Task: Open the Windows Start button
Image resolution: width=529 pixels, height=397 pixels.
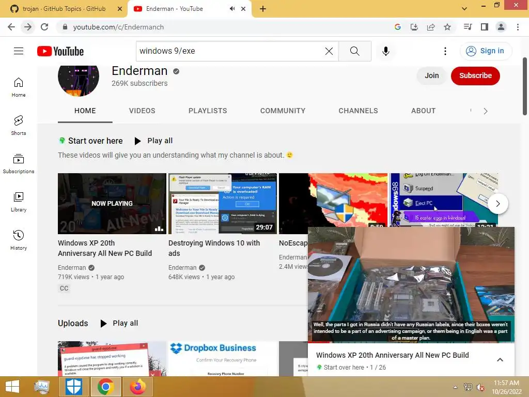Action: point(12,387)
